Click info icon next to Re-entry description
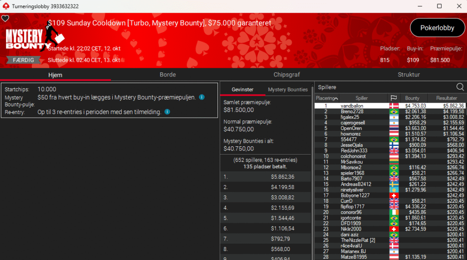Screen dimensions: 467x260 pos(167,112)
